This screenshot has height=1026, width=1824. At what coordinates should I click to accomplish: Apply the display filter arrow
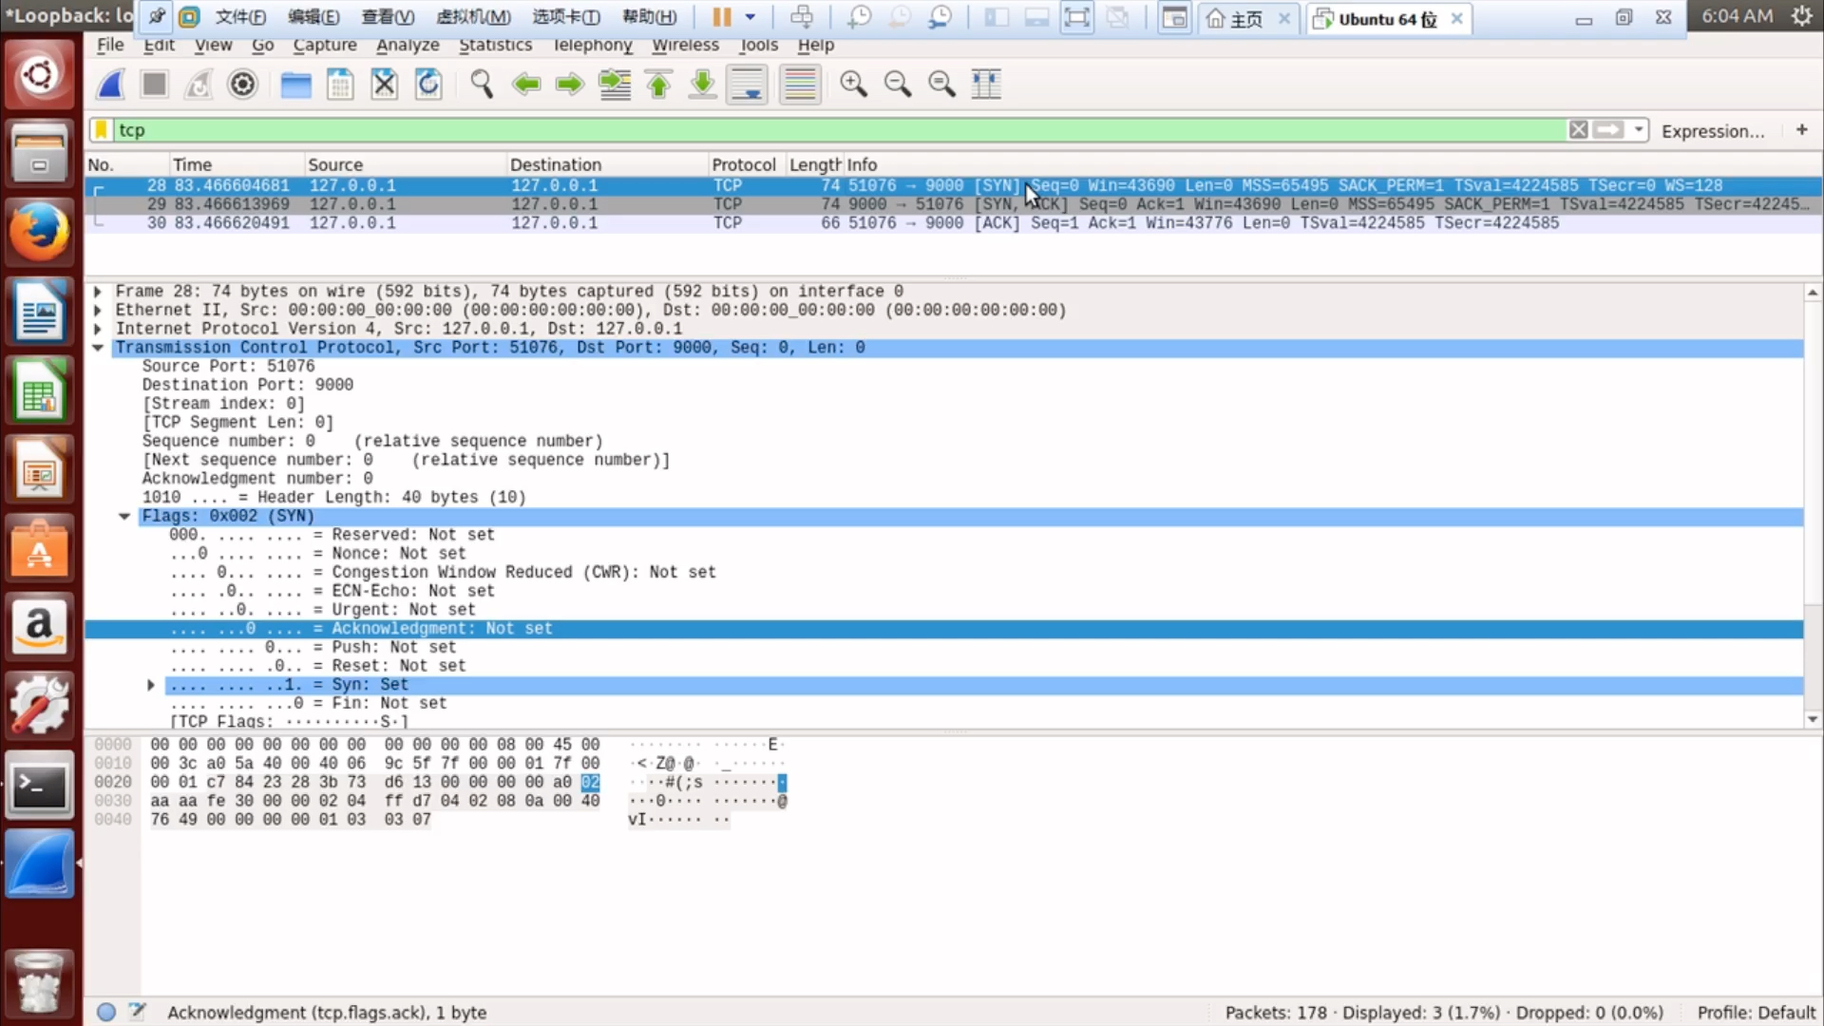click(x=1608, y=130)
